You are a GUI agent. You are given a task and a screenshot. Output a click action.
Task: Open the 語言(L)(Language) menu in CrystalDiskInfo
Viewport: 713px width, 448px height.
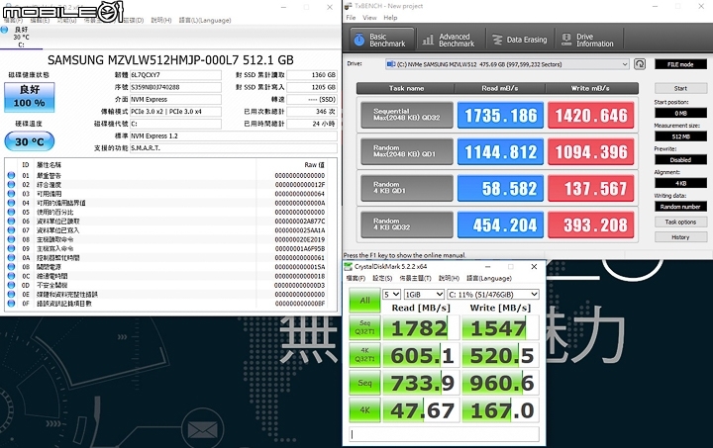(x=205, y=20)
